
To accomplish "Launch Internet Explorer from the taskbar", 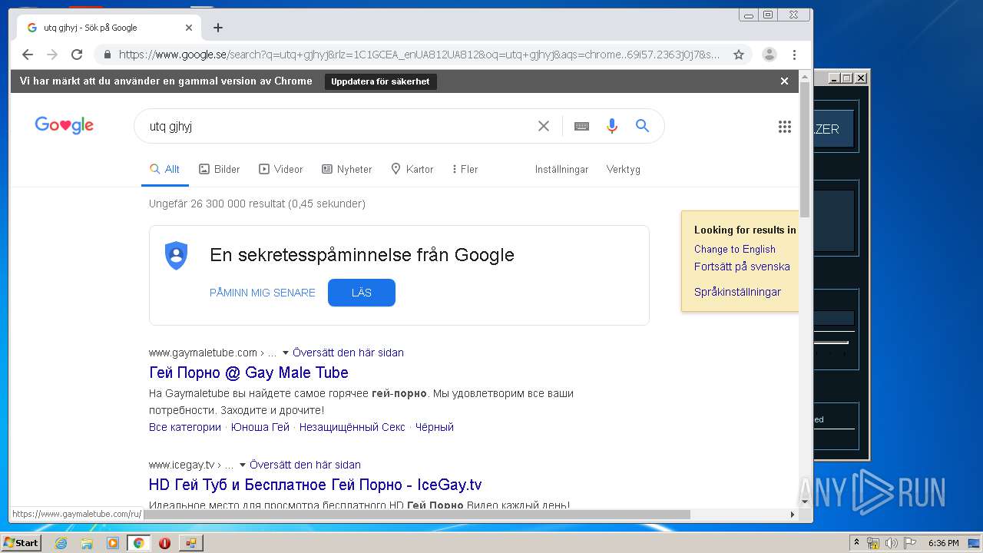I will pyautogui.click(x=61, y=543).
